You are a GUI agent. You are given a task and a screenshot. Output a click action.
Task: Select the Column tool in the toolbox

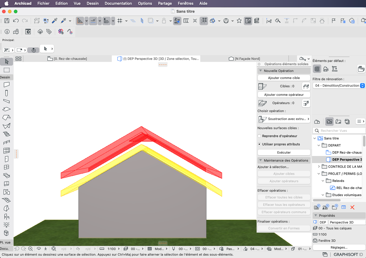(x=6, y=93)
